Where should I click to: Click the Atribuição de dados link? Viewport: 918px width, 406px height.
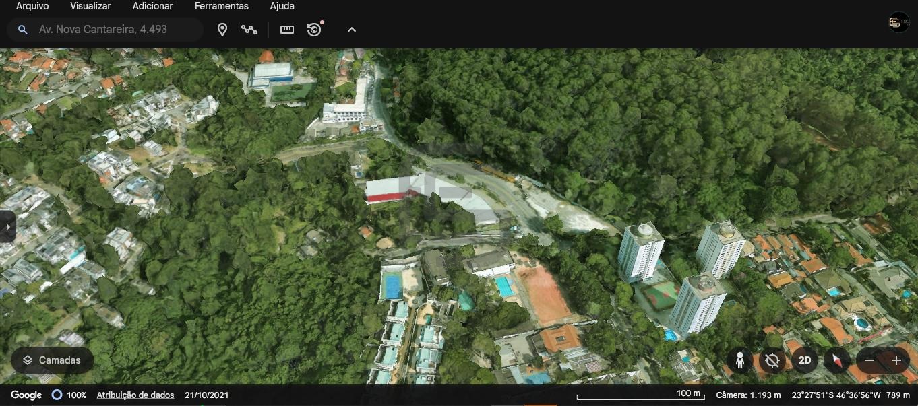click(135, 395)
